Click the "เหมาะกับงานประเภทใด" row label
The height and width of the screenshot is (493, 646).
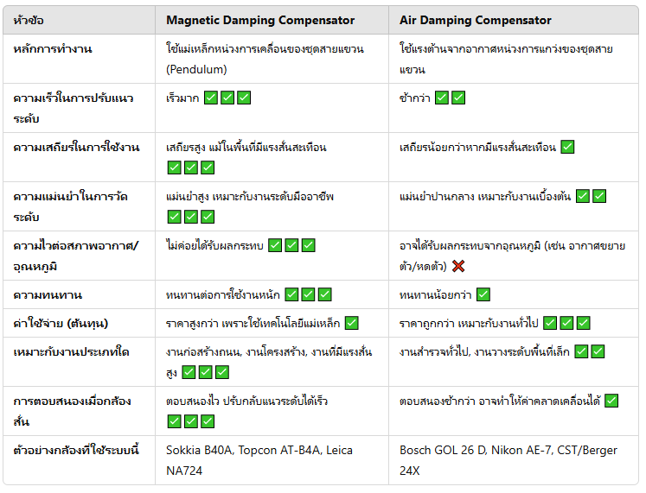click(72, 351)
